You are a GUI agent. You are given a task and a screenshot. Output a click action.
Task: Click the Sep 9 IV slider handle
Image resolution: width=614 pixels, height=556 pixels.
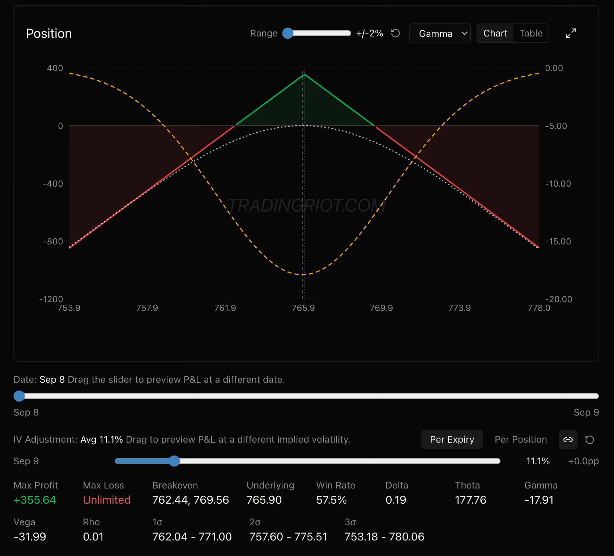coord(174,461)
